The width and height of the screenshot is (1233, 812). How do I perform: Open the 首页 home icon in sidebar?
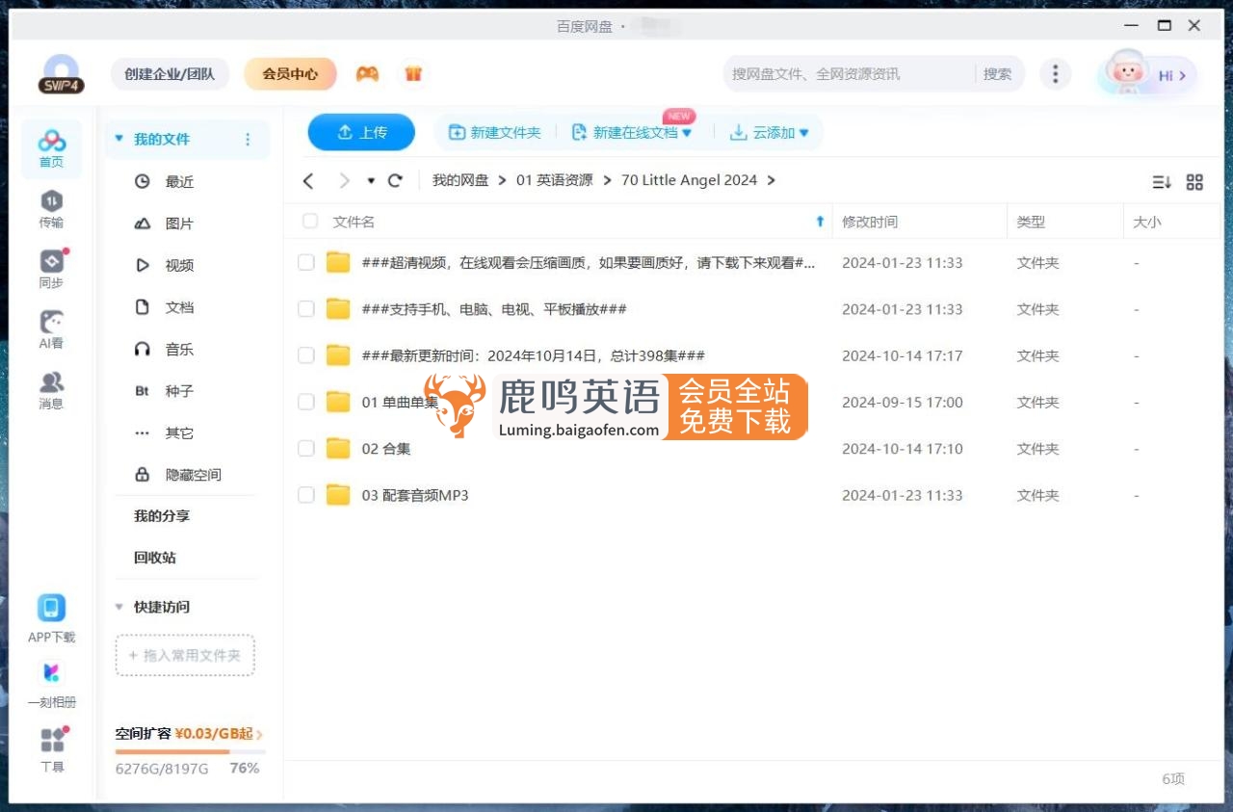51,149
